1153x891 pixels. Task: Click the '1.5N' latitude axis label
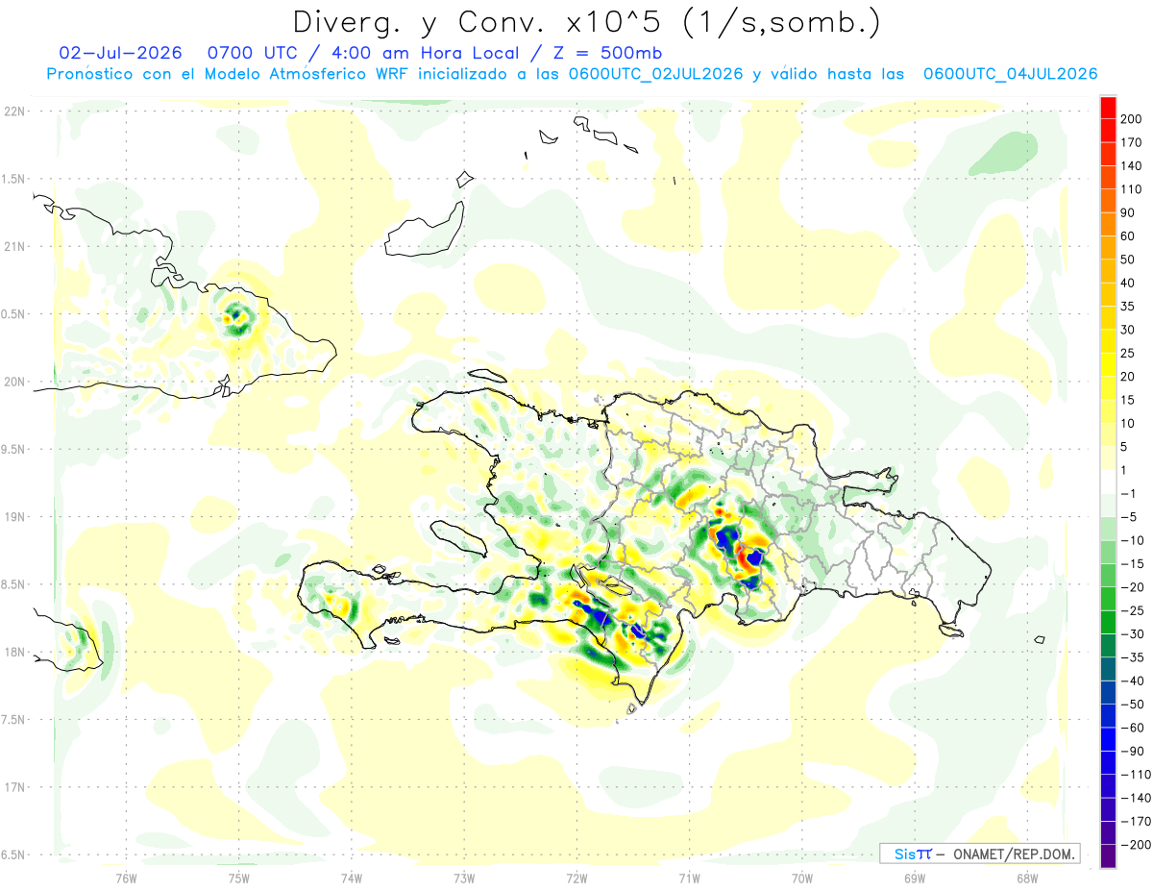click(13, 179)
